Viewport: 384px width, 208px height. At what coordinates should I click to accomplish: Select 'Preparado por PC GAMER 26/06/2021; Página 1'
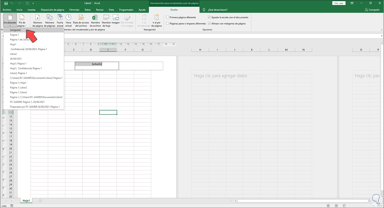[34, 107]
